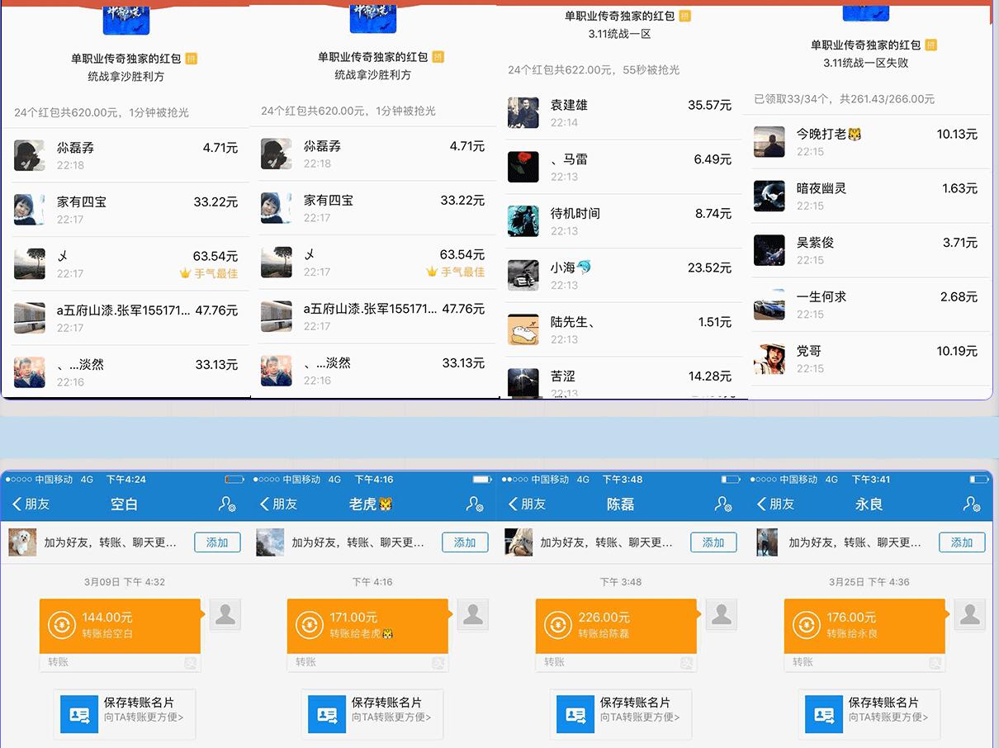This screenshot has width=999, height=748.
Task: Tap the 226.00元 transfer to 陈磊 icon
Action: click(558, 625)
